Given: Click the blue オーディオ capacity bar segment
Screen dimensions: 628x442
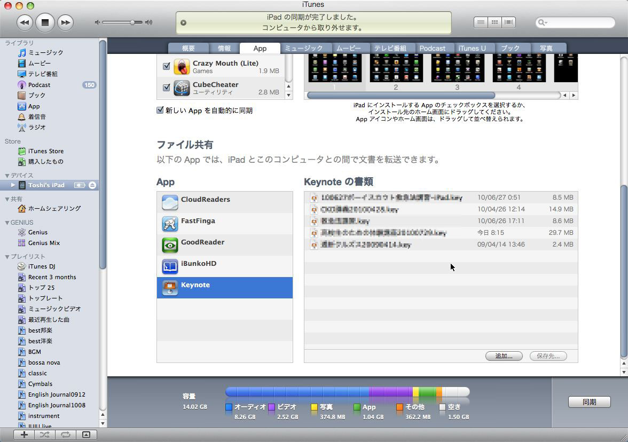Looking at the screenshot, I should click(297, 392).
